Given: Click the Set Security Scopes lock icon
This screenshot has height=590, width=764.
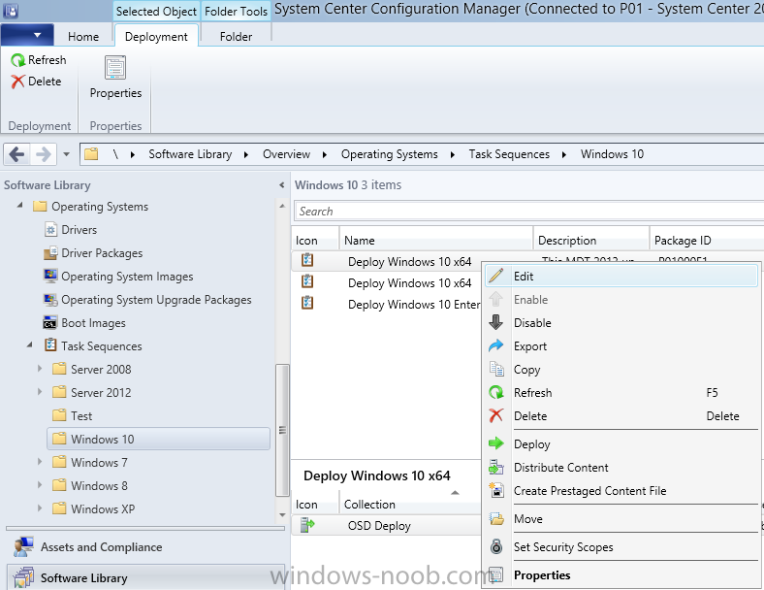Looking at the screenshot, I should [x=496, y=546].
